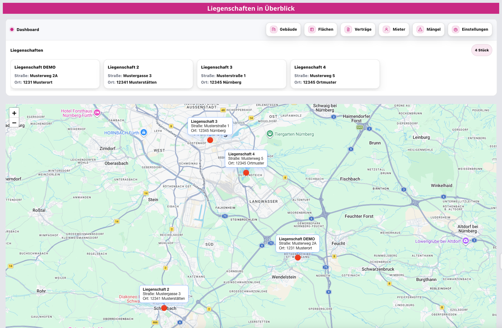Click the pink Dashboard indicator dot
The height and width of the screenshot is (328, 502).
click(x=12, y=29)
